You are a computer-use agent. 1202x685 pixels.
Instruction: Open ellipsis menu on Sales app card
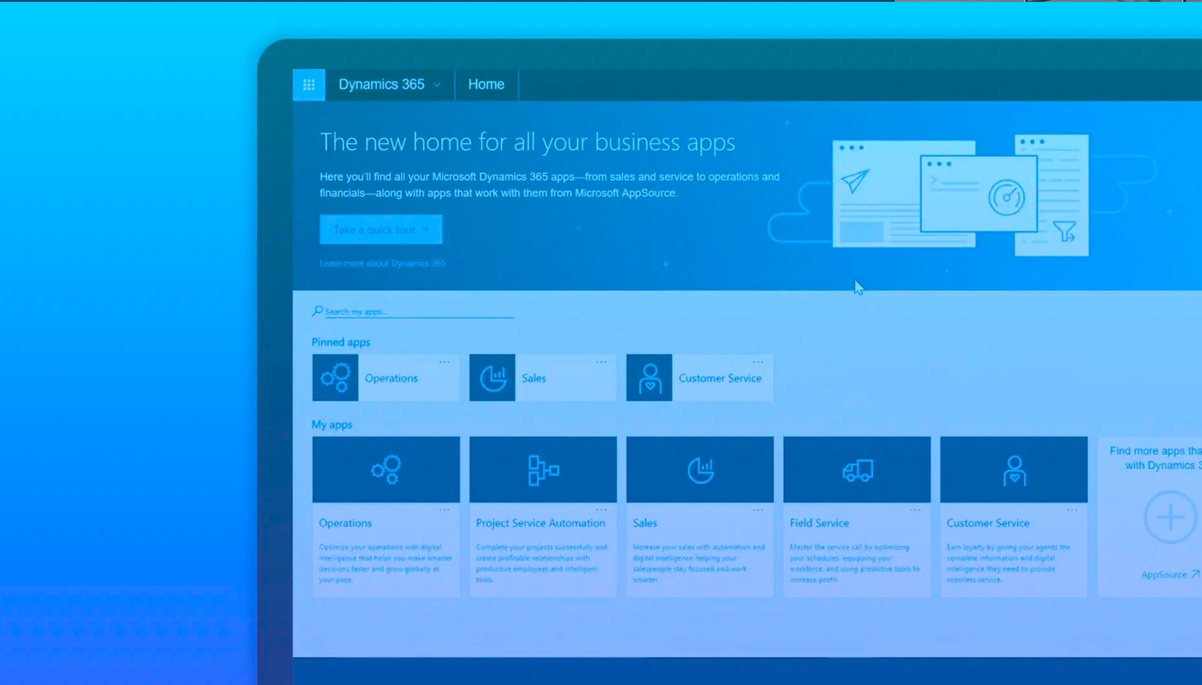(758, 510)
